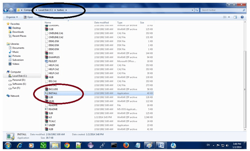
Task: Select the EXAMPLES WinRAR archive
Action: click(55, 57)
